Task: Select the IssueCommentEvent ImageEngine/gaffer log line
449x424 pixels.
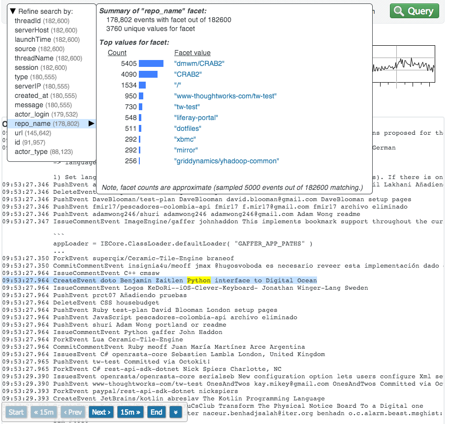Action: click(223, 222)
